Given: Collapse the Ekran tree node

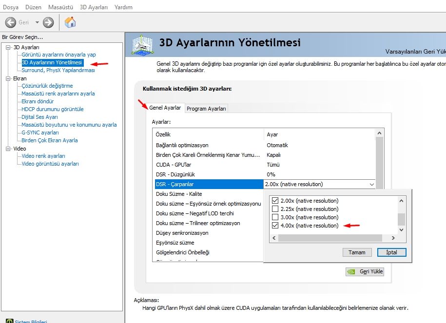Looking at the screenshot, I should click(8, 78).
